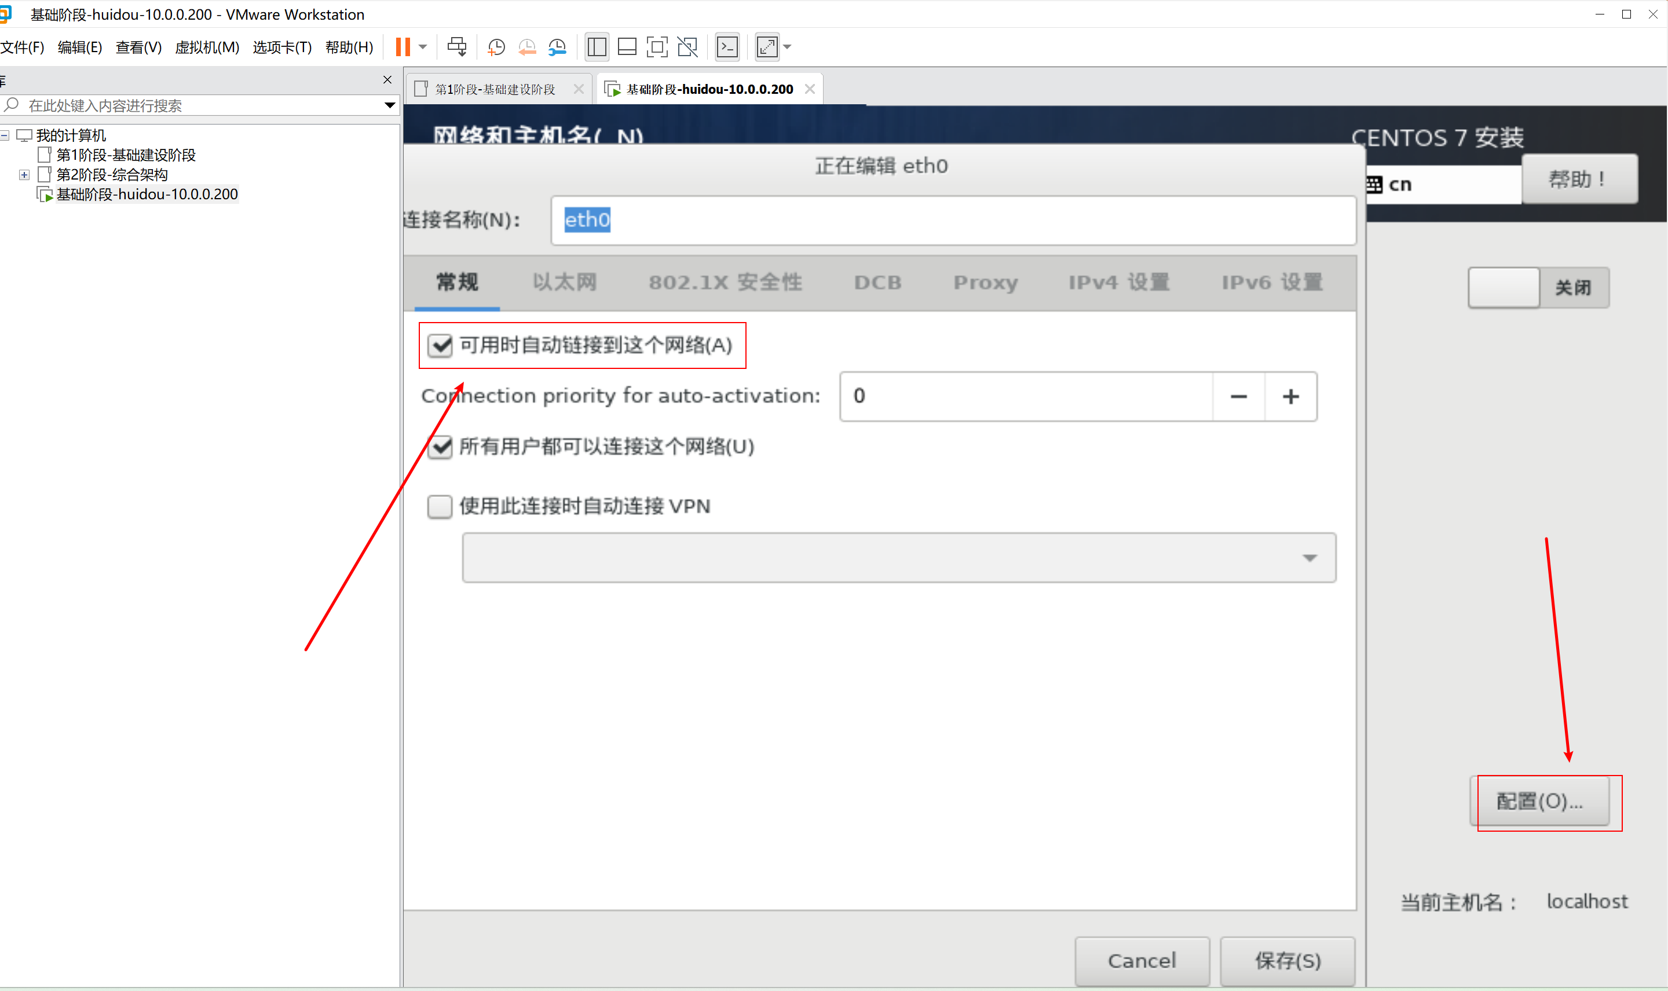Toggle library sidebar view icon

click(597, 47)
